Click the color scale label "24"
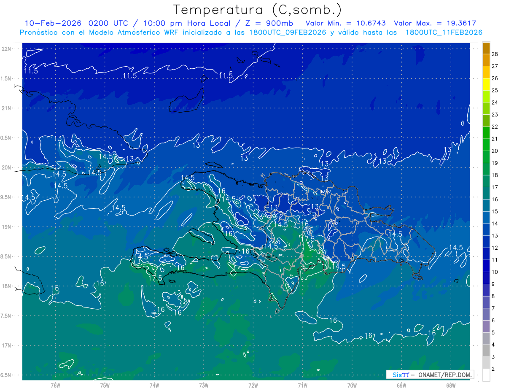This screenshot has height=391, width=506. coord(495,102)
